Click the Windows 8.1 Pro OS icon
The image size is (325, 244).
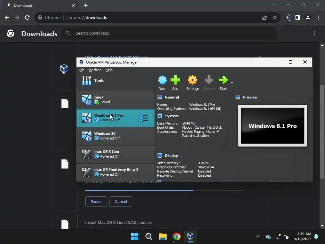[x=86, y=118]
